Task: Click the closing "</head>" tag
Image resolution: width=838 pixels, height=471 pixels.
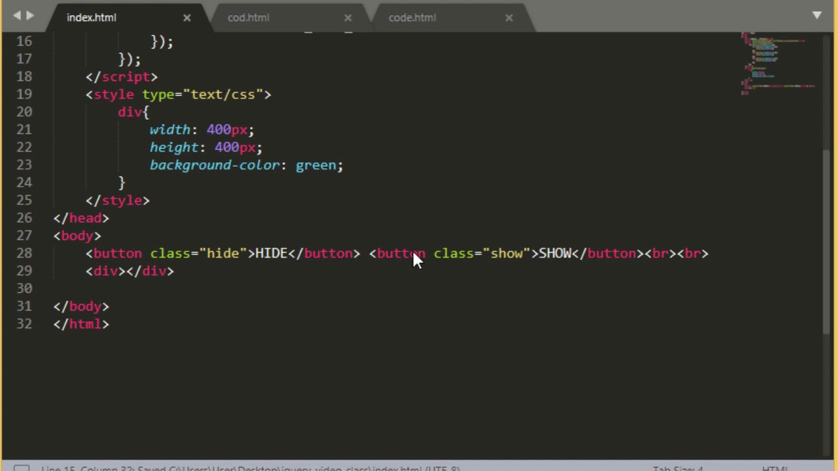Action: 81,218
